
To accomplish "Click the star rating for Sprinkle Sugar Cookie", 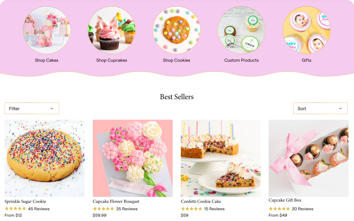I will tap(15, 209).
